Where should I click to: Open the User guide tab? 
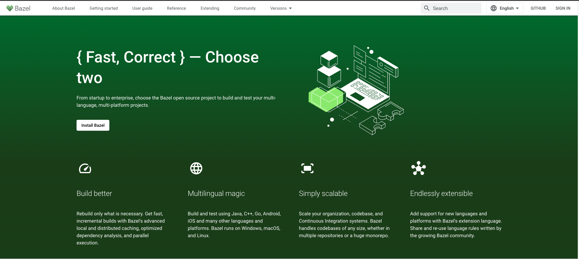[142, 8]
